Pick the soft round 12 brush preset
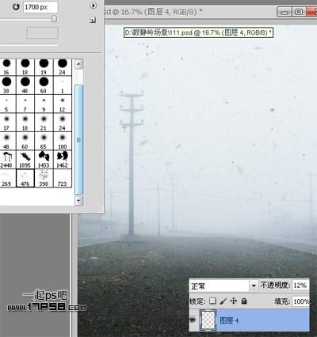This screenshot has width=317, height=337. [x=63, y=104]
